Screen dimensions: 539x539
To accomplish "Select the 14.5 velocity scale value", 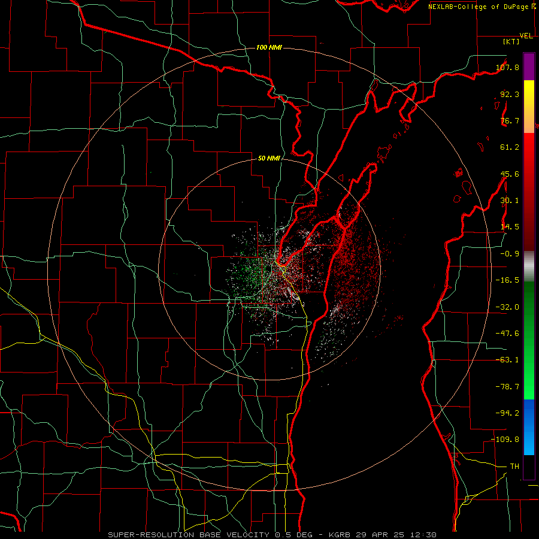I will click(510, 227).
